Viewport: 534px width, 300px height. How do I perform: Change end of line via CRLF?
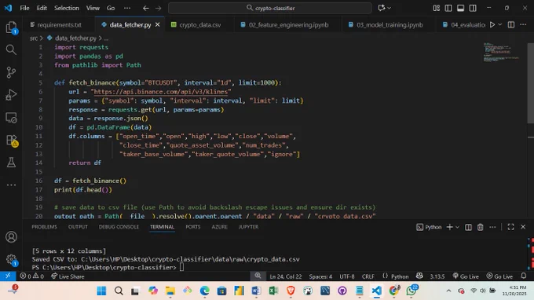368,276
